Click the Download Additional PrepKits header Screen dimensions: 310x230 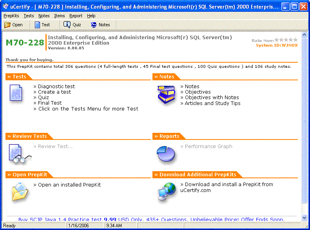pyautogui.click(x=197, y=175)
